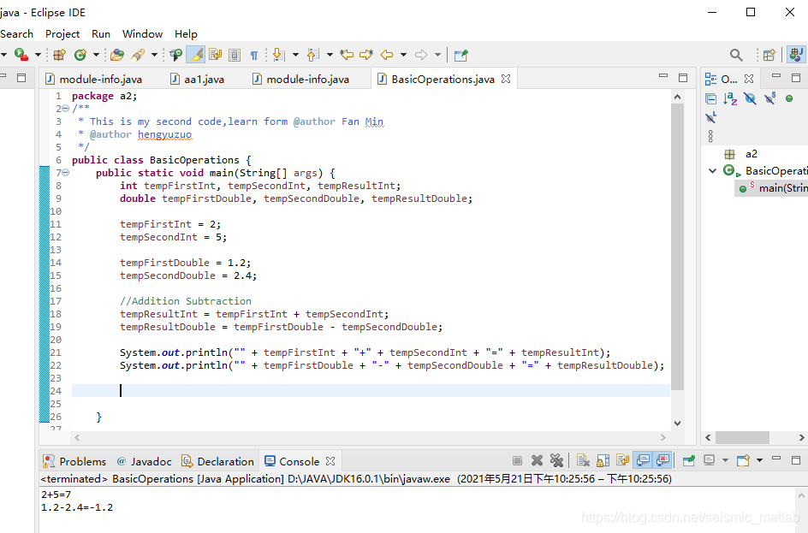Toggle Show Console on Standard Out
808x533 pixels.
[x=643, y=460]
